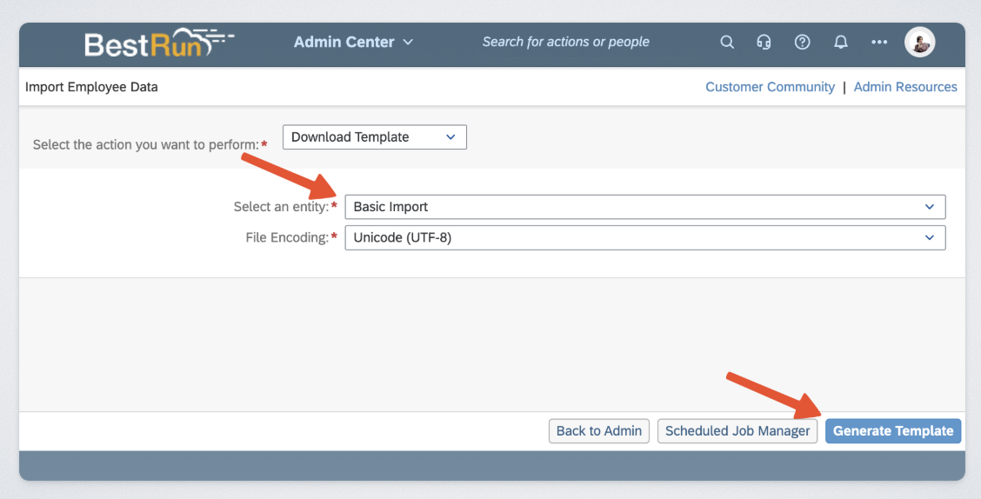Open the three-dot more options menu
981x499 pixels.
(879, 43)
